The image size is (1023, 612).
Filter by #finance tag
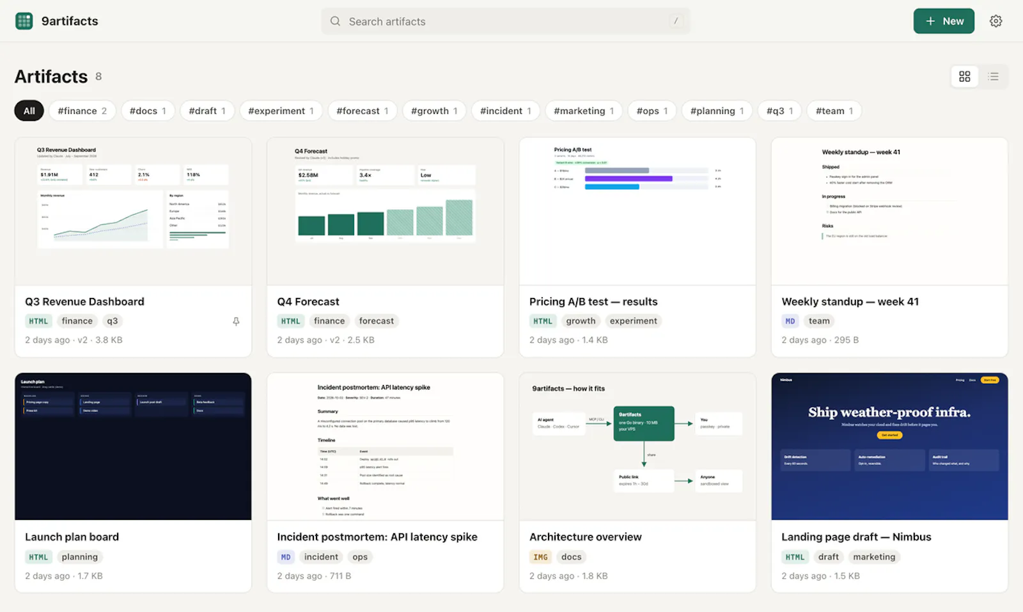point(82,111)
